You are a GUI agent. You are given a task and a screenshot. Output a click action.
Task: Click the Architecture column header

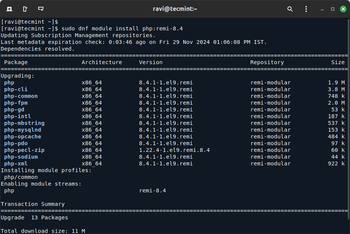tap(102, 62)
